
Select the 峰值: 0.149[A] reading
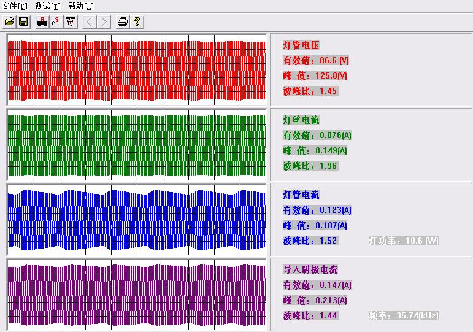[x=315, y=150]
